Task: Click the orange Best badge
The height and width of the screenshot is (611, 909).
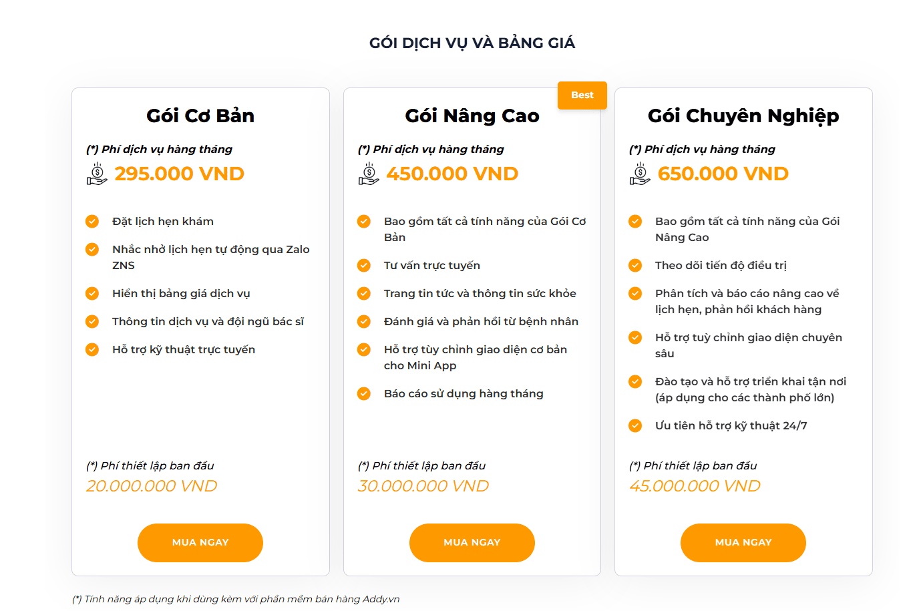Action: [582, 95]
